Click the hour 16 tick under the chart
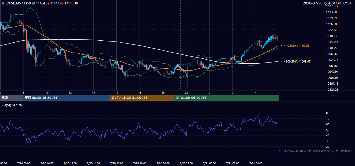 click(x=117, y=92)
